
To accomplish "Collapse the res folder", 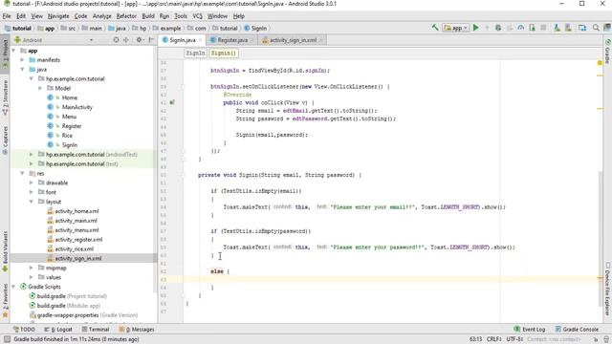I will click(x=22, y=173).
